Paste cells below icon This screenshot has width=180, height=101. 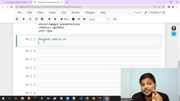(x=42, y=19)
